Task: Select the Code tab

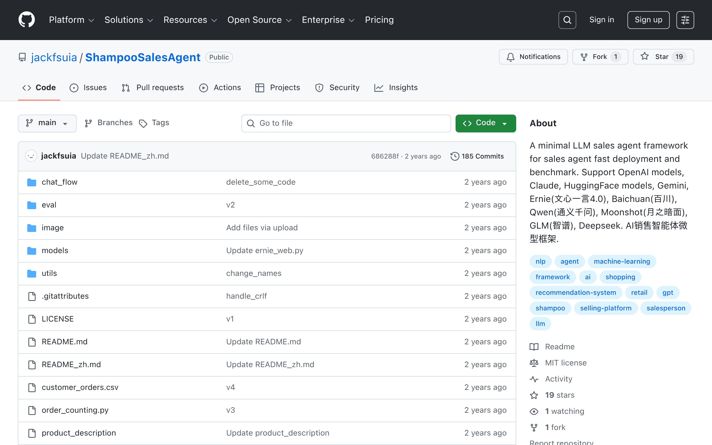Action: pyautogui.click(x=39, y=88)
